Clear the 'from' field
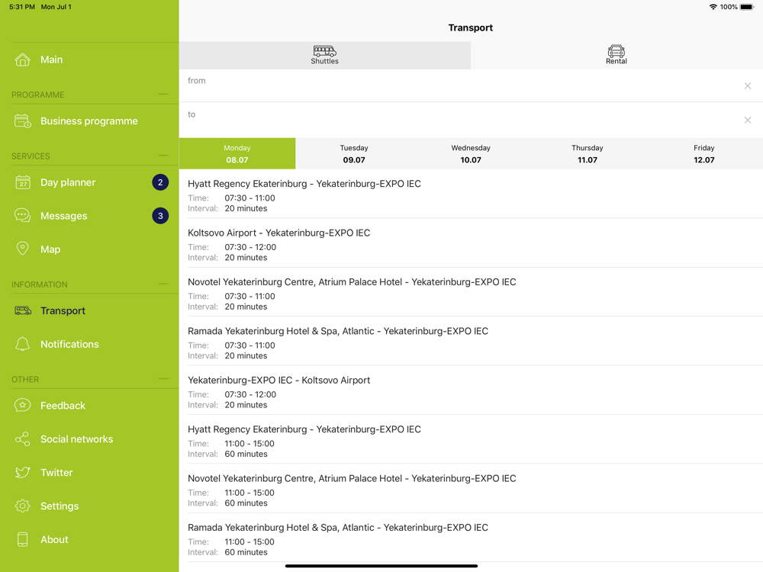 tap(748, 86)
